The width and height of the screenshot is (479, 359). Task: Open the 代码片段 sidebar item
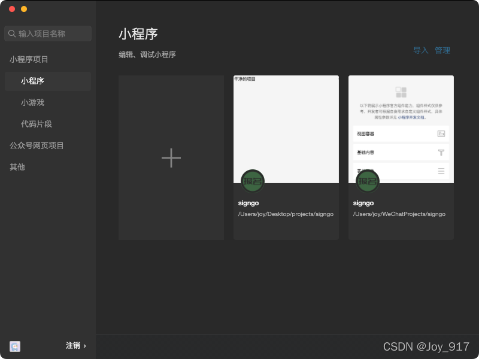pyautogui.click(x=37, y=124)
